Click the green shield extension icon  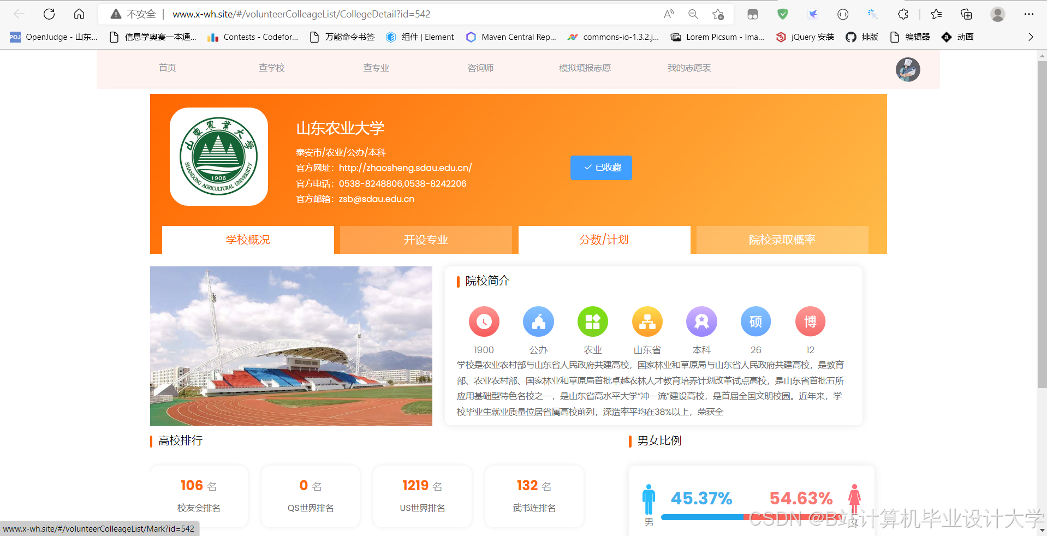[783, 14]
